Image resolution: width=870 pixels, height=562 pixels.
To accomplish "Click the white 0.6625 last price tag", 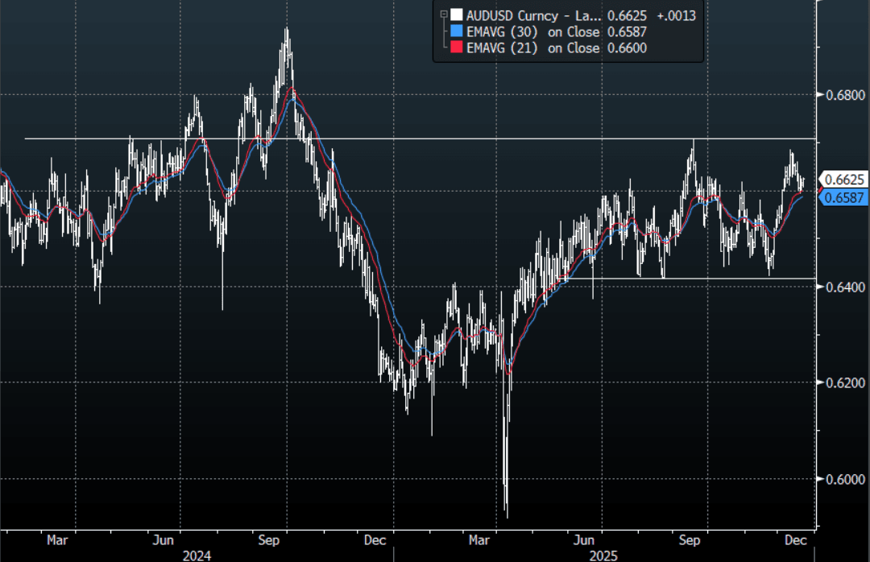I will pyautogui.click(x=842, y=180).
